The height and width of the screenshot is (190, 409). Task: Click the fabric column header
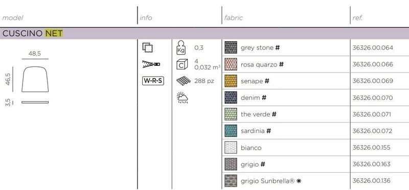click(234, 18)
